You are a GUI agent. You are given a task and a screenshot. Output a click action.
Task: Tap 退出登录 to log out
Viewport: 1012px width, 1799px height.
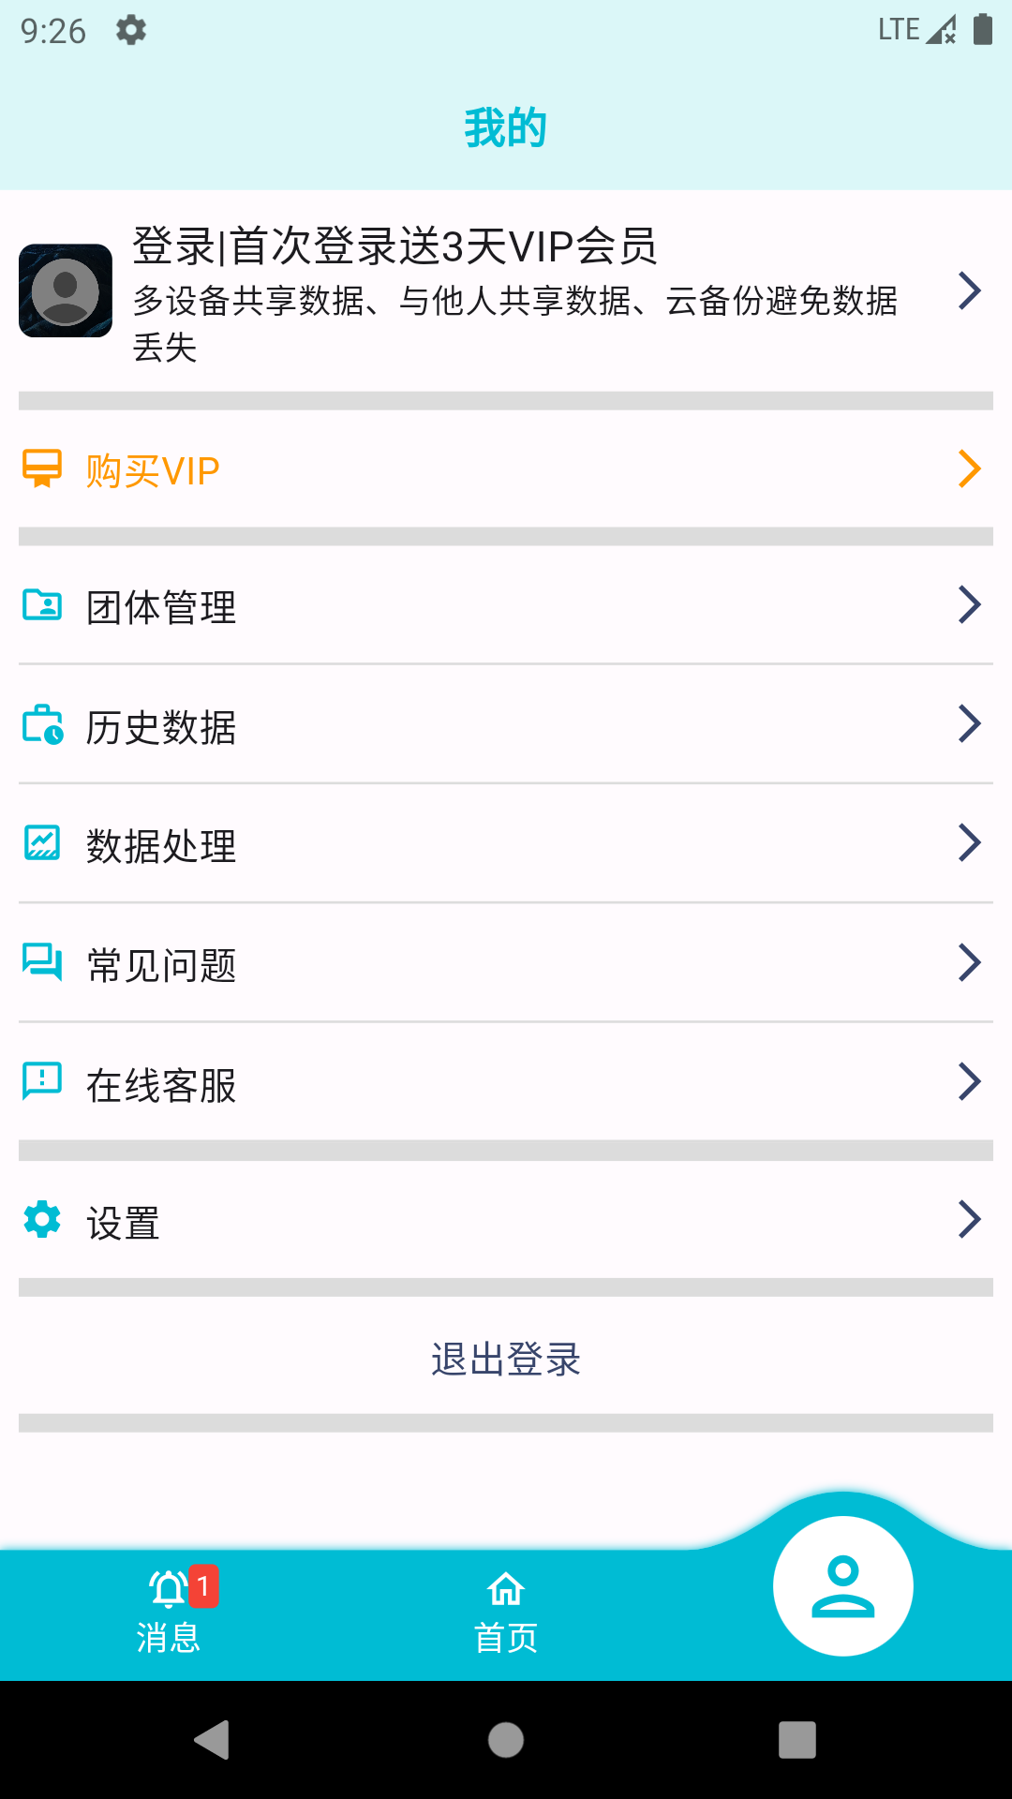point(506,1359)
